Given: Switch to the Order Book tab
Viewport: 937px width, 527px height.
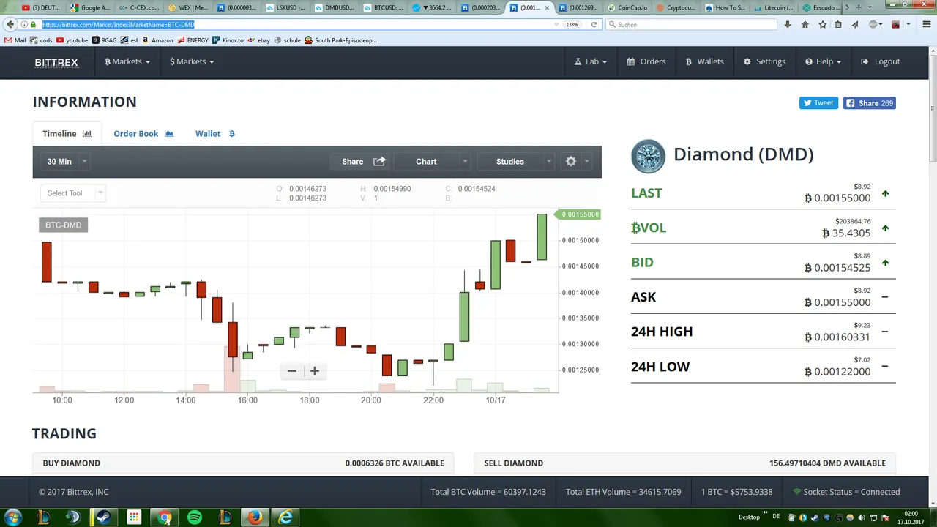Looking at the screenshot, I should [143, 133].
